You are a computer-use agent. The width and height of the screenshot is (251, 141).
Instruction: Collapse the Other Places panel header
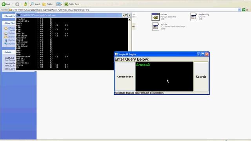click(9, 23)
